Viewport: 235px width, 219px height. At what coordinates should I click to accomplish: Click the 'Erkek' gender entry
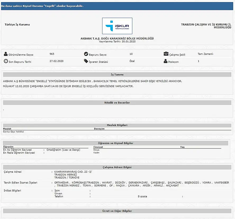click(x=96, y=150)
